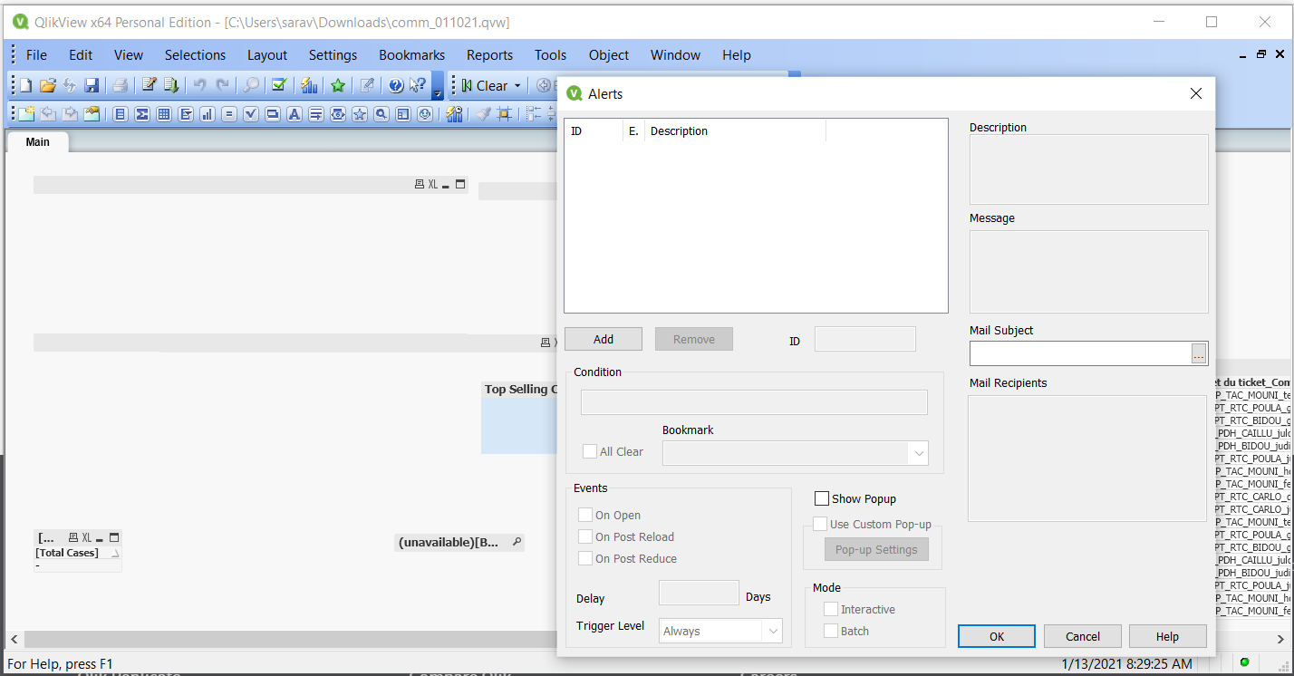Check the Interactive mode checkbox

point(831,609)
